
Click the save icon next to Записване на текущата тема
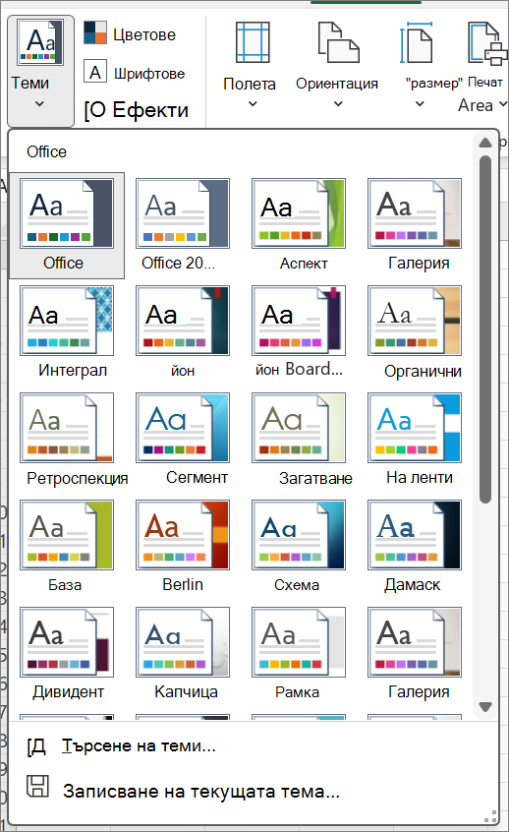(x=37, y=786)
